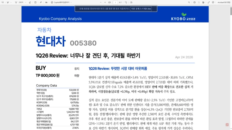The image size is (232, 130).
Task: Zoom out with the minus icon
Action: [101, 2]
